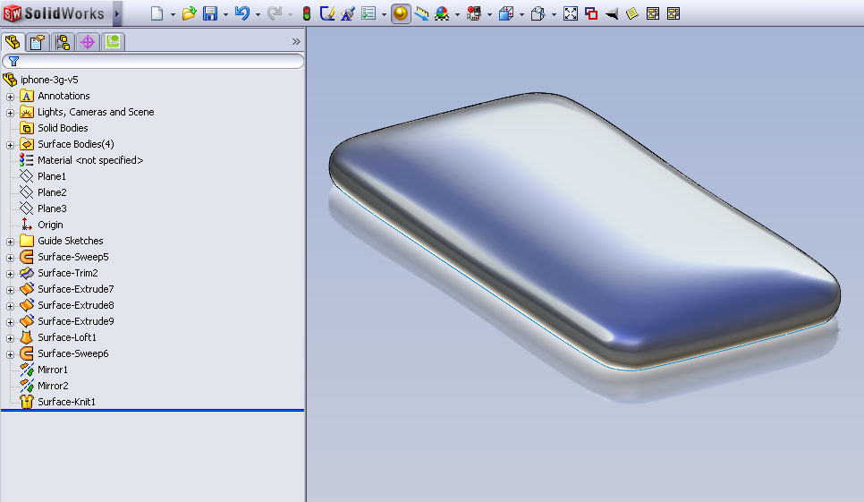Select the Mirror2 feature
This screenshot has width=864, height=502.
tap(53, 386)
